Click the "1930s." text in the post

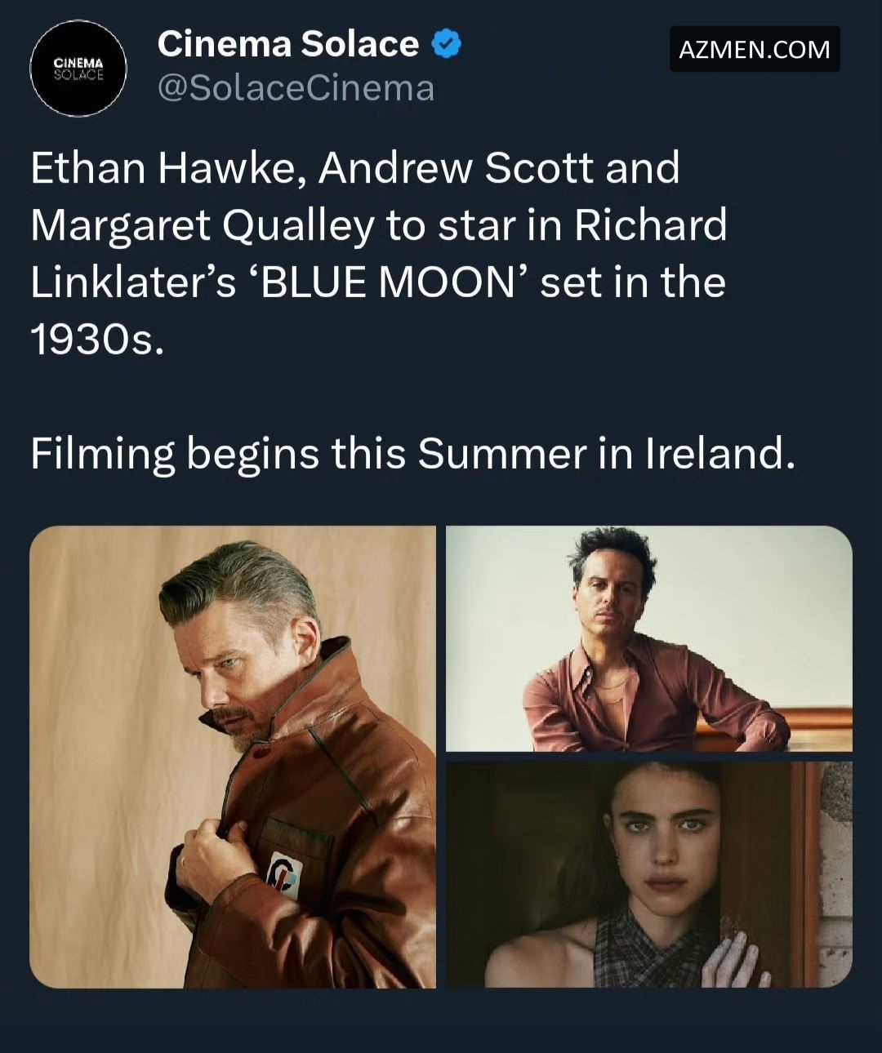(x=97, y=340)
